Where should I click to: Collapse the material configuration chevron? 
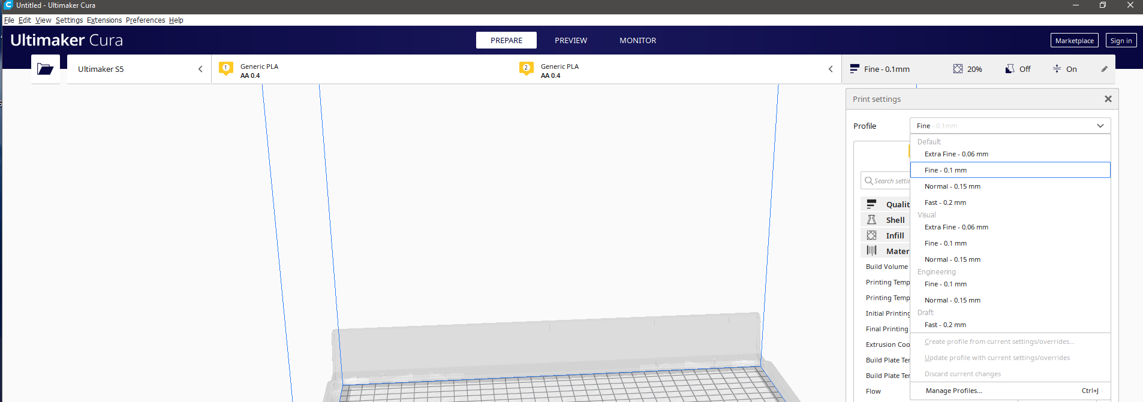[831, 69]
